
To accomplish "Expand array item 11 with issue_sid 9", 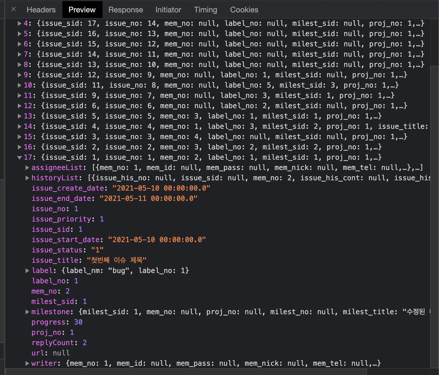I will tap(20, 96).
